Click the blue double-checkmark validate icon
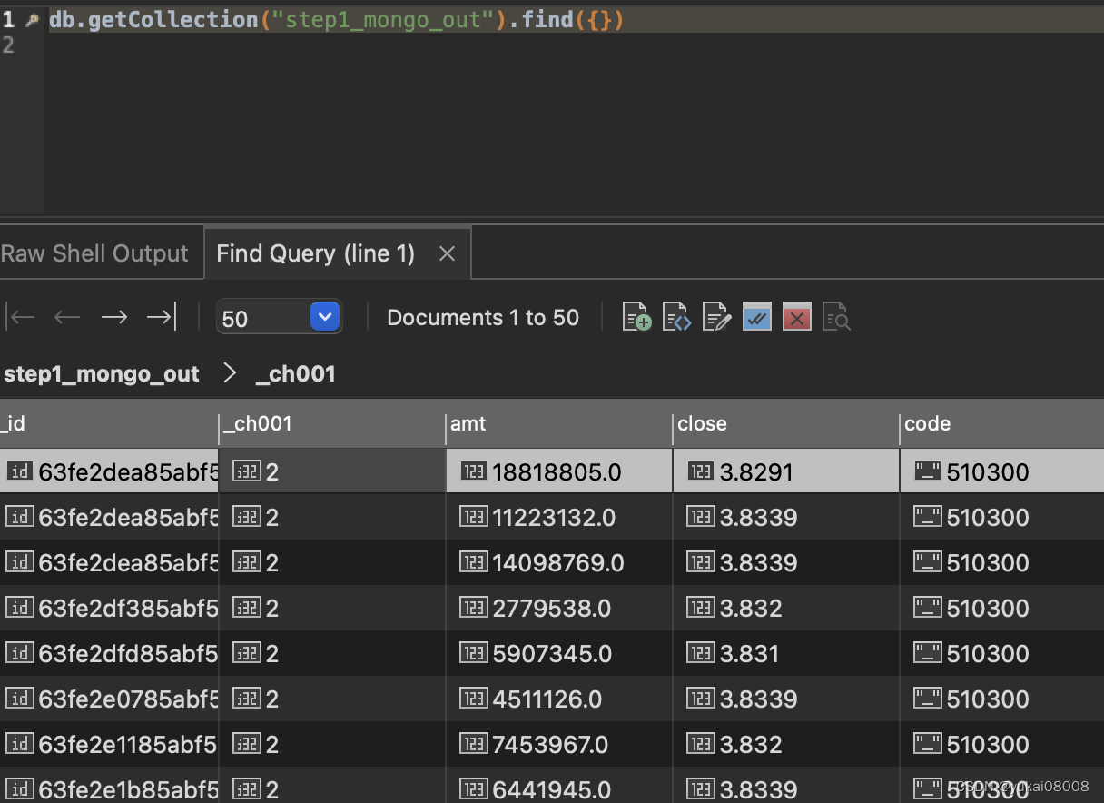Screen dimensions: 1104x803 pos(756,317)
